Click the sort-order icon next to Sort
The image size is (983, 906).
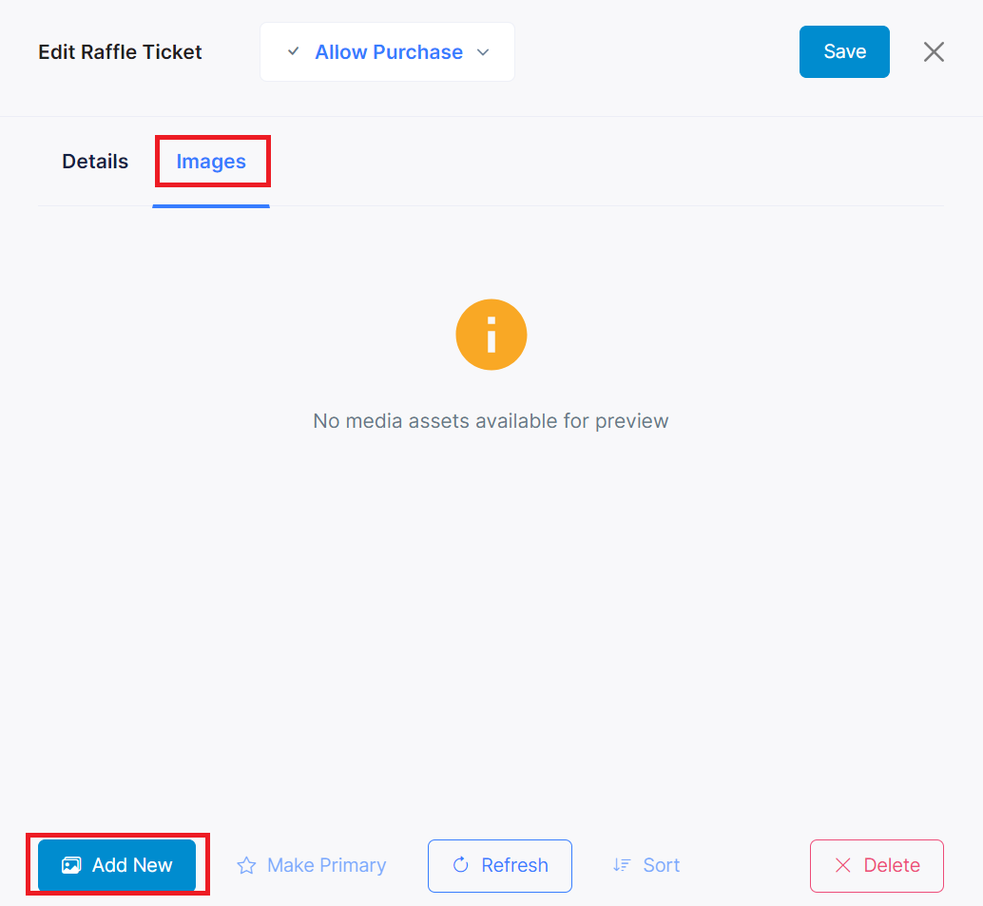click(622, 865)
